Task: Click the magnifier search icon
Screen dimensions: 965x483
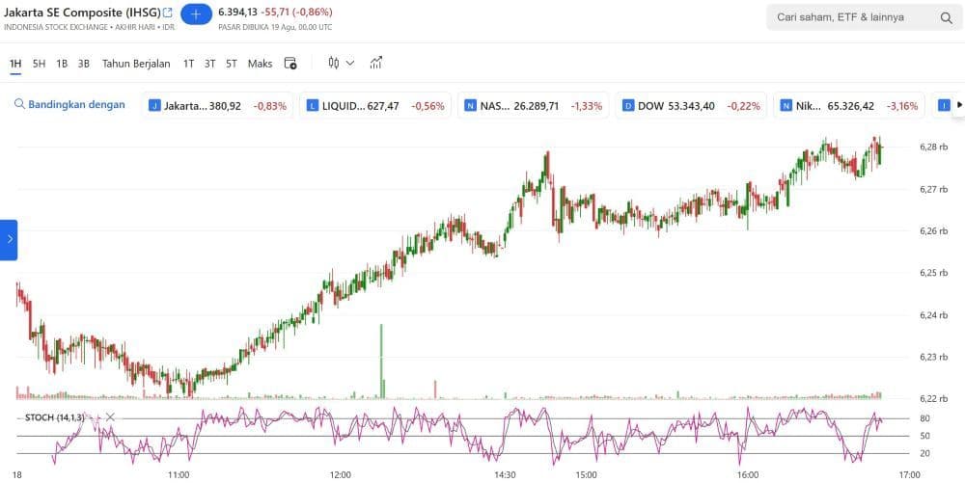Action: tap(946, 17)
